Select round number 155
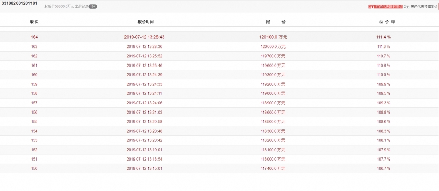Screen dimensions: 439x191 point(34,122)
